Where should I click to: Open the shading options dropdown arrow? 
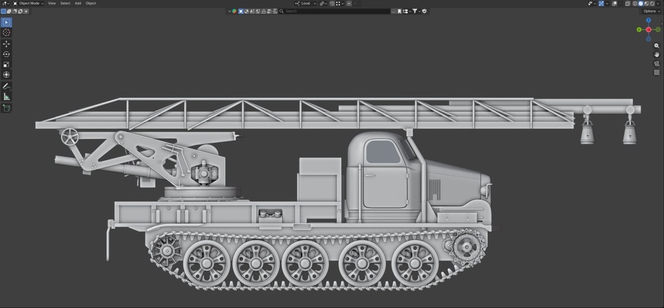pos(658,3)
